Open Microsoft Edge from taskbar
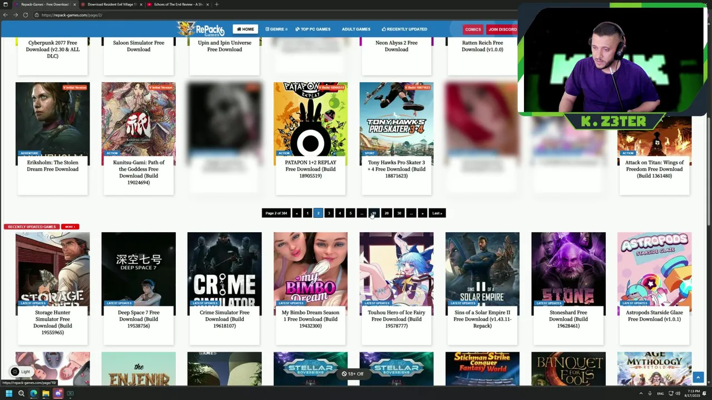712x400 pixels. [x=33, y=393]
